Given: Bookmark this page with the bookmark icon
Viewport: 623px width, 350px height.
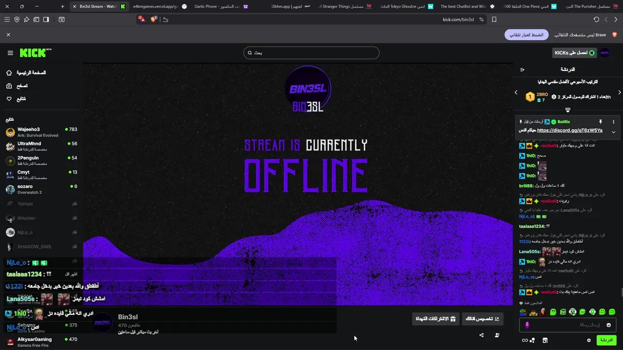Looking at the screenshot, I should point(494,19).
